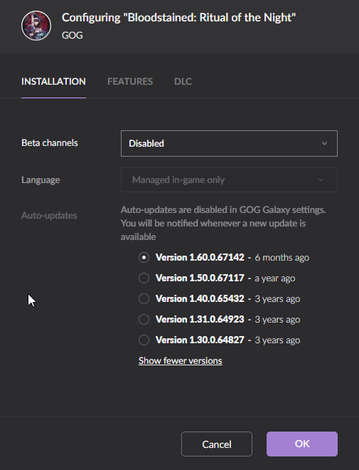Confirm with the OK button
This screenshot has height=470, width=359.
coord(302,444)
